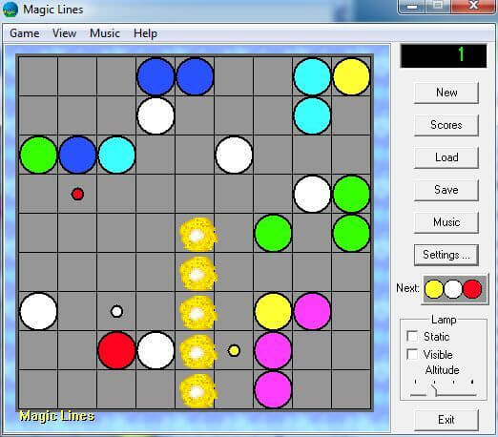
Task: Open the Scores button
Action: click(x=446, y=125)
